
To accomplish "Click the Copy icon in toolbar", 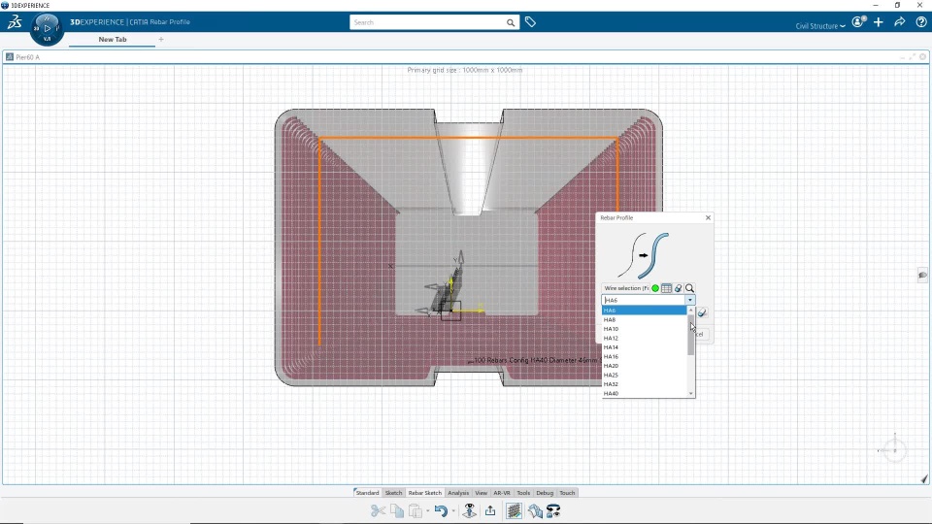I will click(397, 511).
